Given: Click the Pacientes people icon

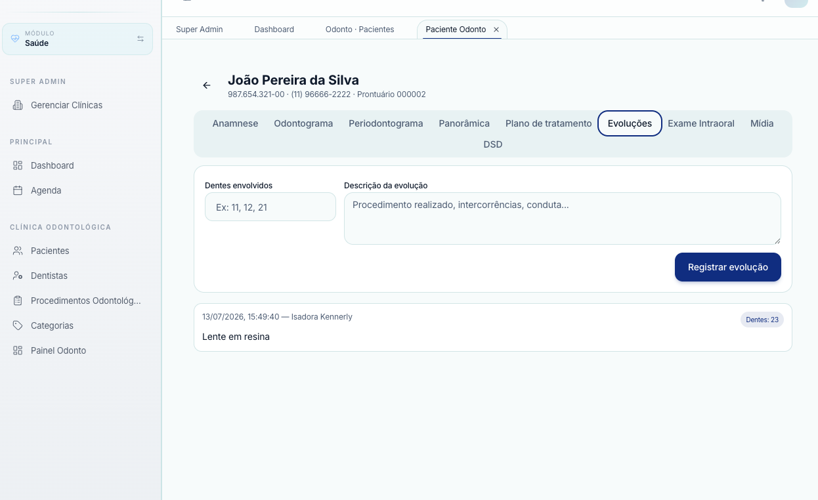Looking at the screenshot, I should coord(18,251).
